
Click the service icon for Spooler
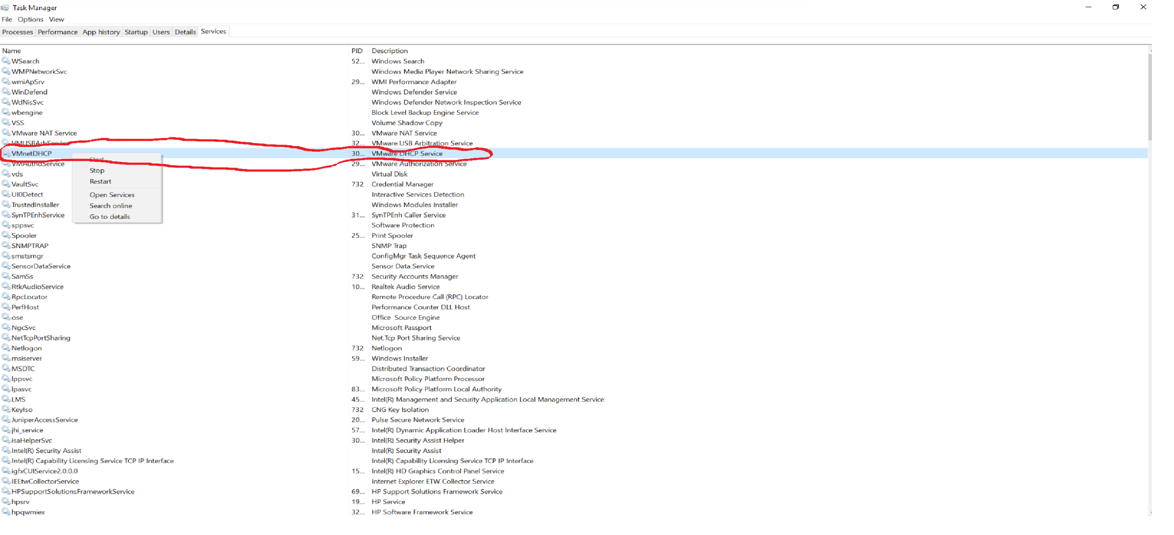[x=6, y=235]
